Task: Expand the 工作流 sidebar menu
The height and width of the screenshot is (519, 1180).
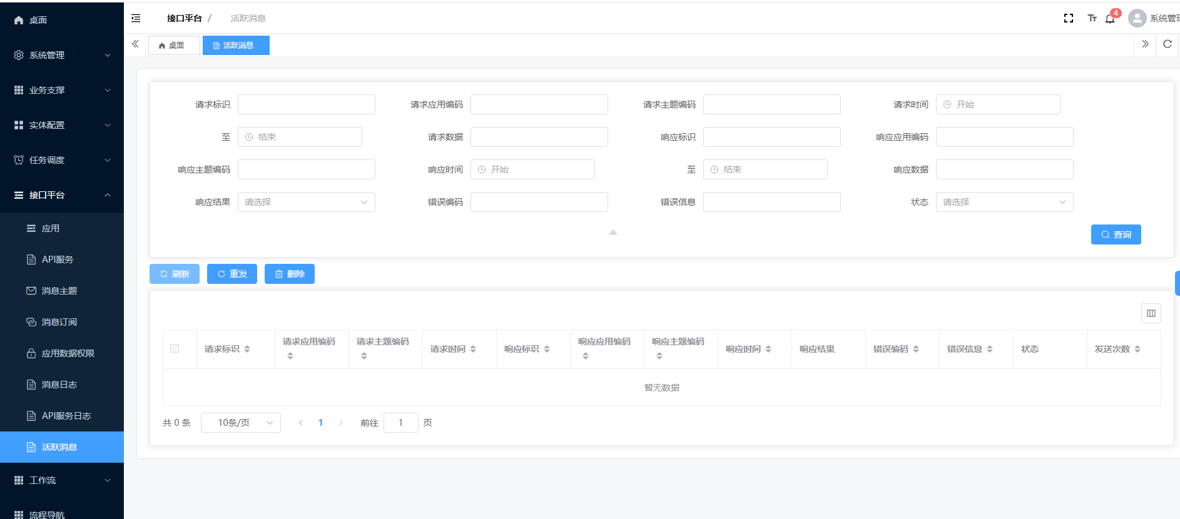Action: 62,480
